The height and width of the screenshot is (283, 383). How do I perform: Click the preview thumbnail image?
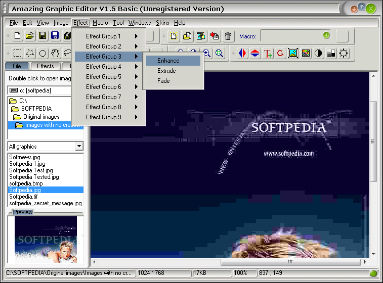pyautogui.click(x=46, y=240)
